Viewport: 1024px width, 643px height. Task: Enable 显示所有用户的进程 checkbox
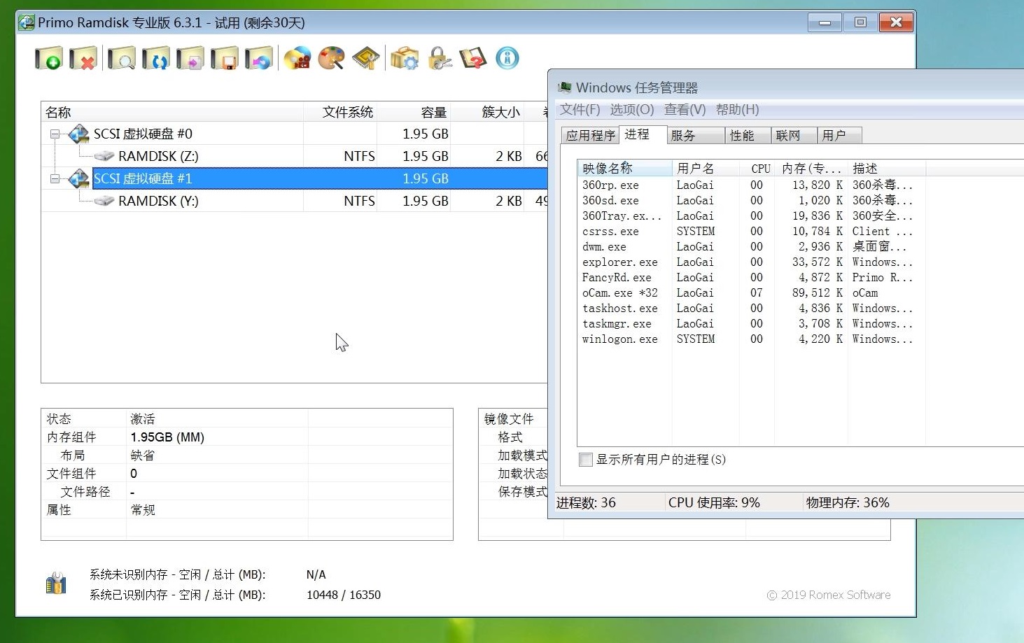tap(586, 460)
